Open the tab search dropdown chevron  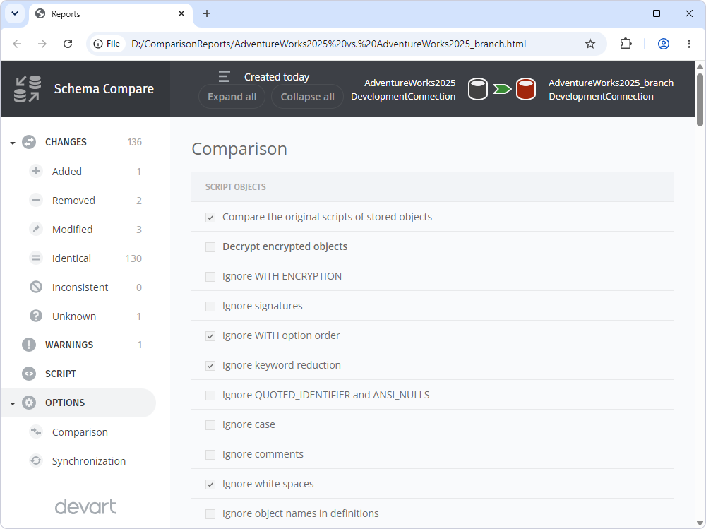[15, 13]
